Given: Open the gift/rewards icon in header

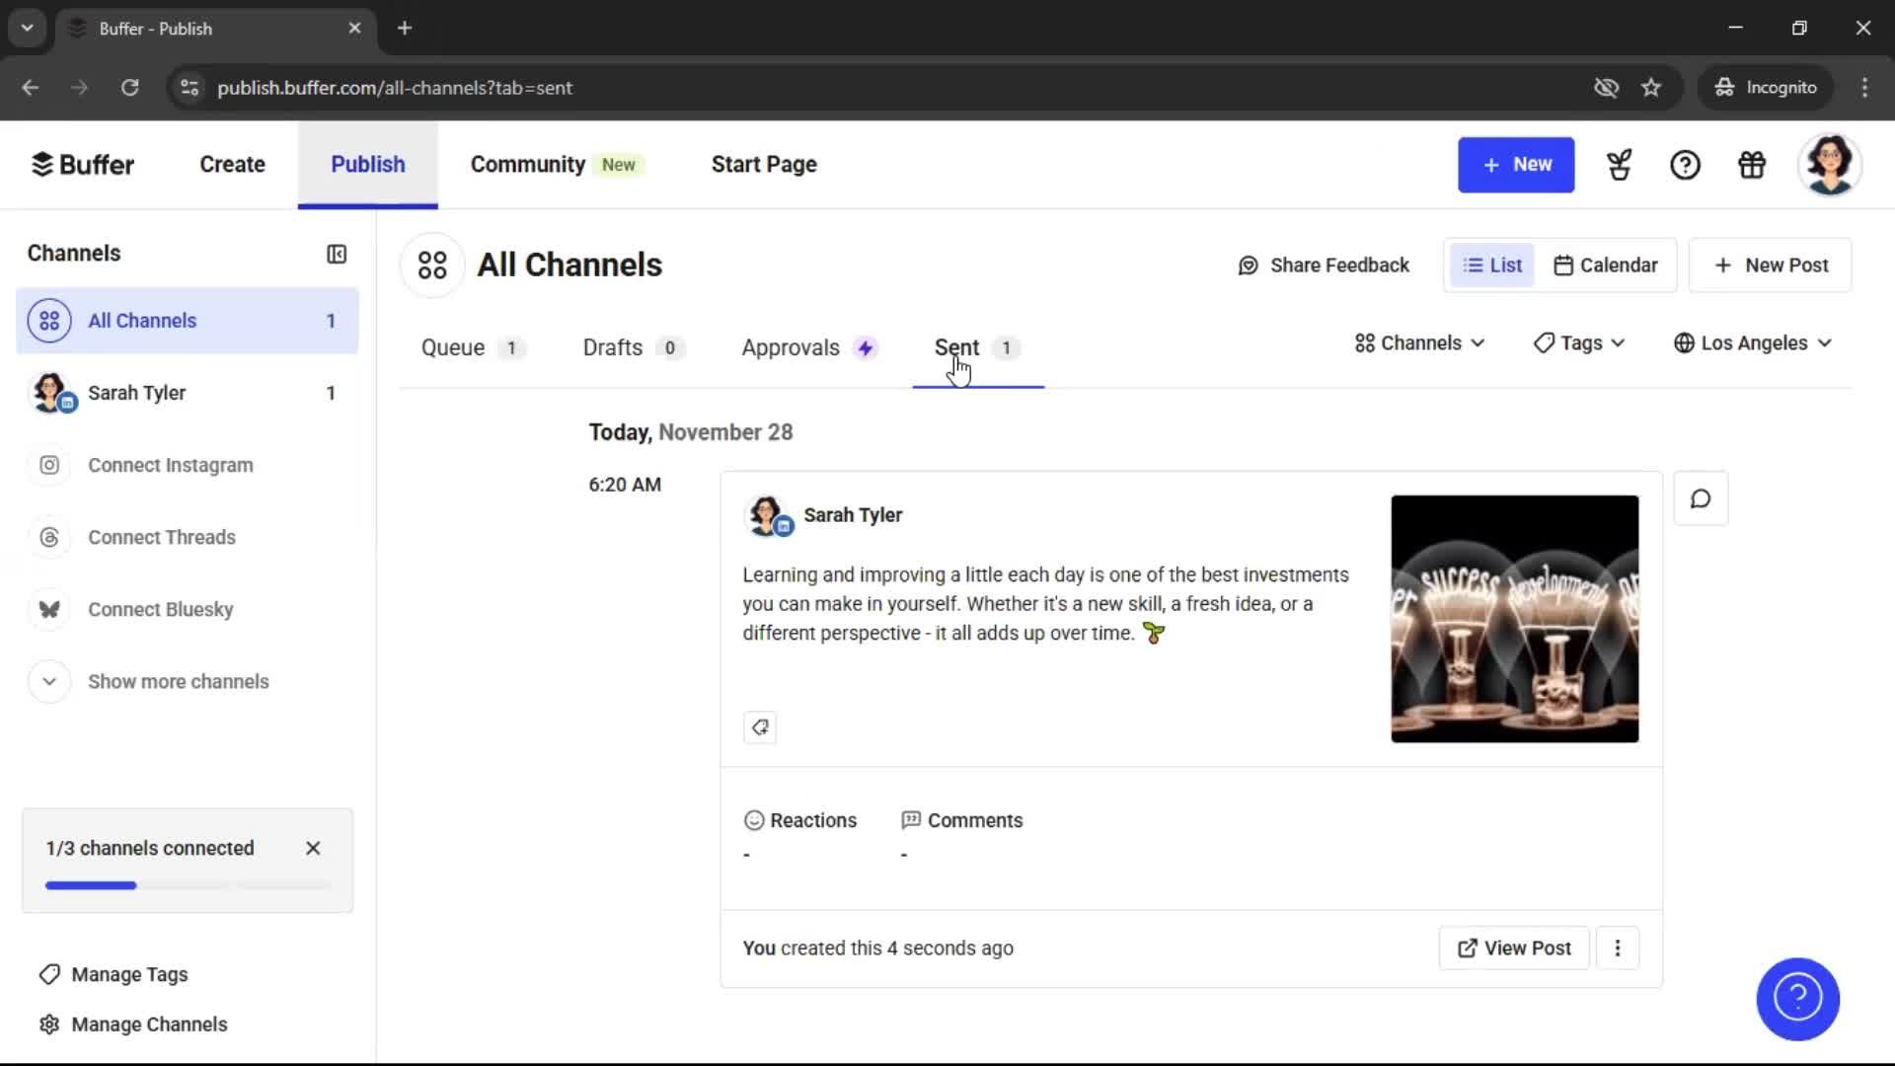Looking at the screenshot, I should pyautogui.click(x=1751, y=165).
